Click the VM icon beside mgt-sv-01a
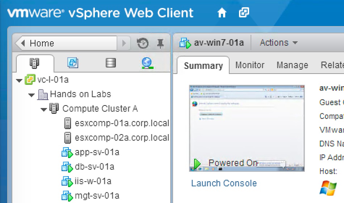The image size is (344, 203). click(67, 196)
